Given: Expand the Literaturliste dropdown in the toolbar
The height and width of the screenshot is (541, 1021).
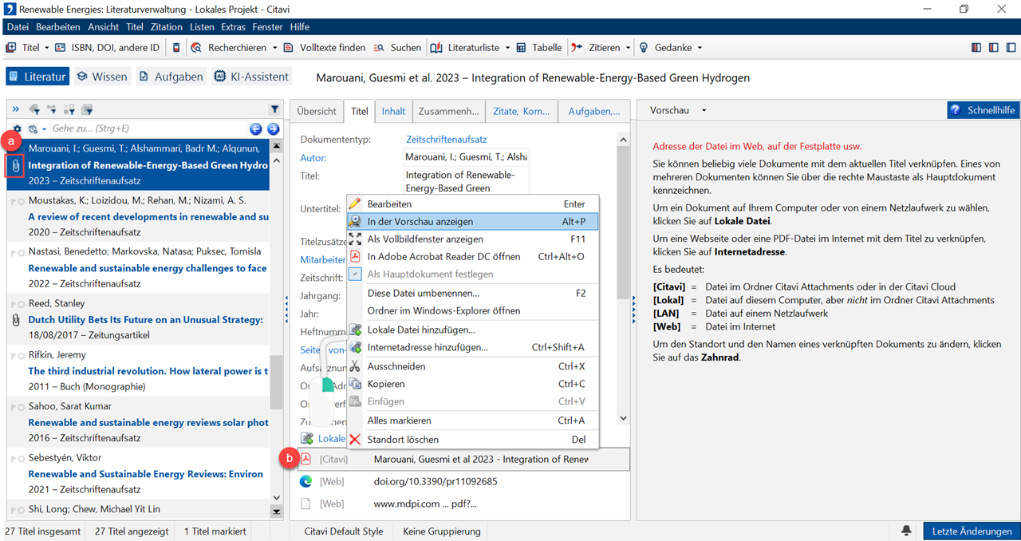Looking at the screenshot, I should tap(508, 48).
